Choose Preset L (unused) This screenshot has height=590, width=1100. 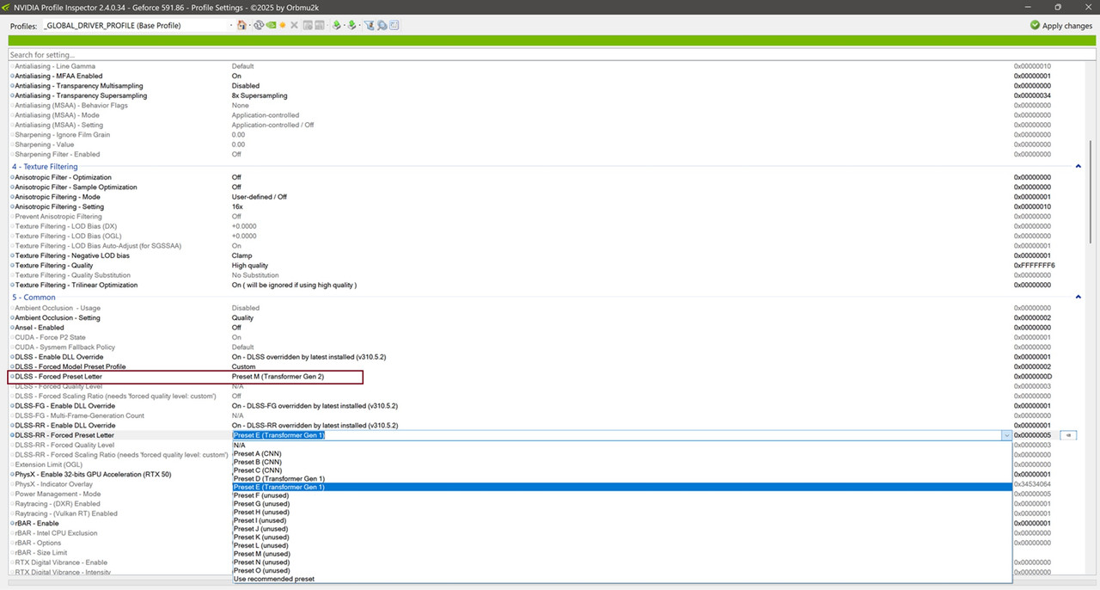coord(622,545)
